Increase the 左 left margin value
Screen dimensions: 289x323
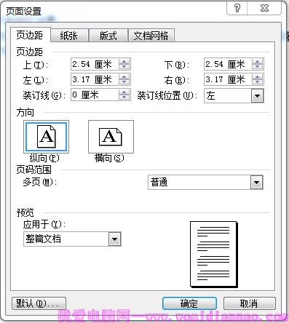coord(124,76)
